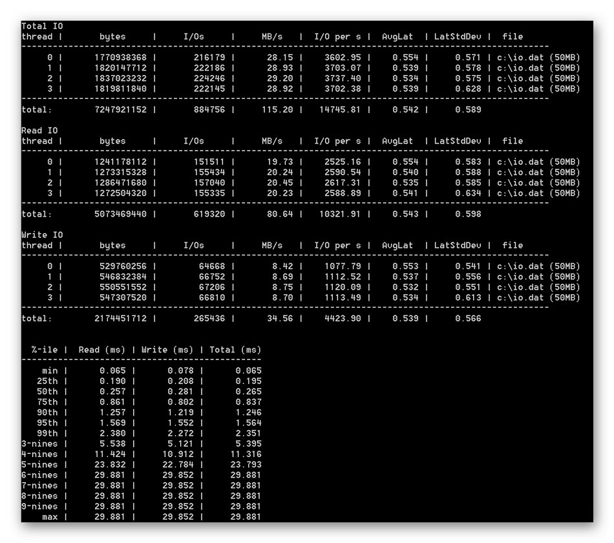Select LatStdDev value 0.628 in Total IO

pos(468,89)
